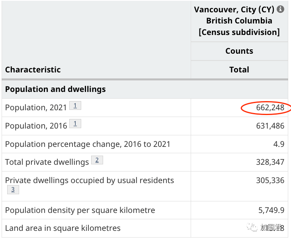Click the Population, 2016 row label
Image resolution: width=291 pixels, height=240 pixels.
tap(36, 126)
